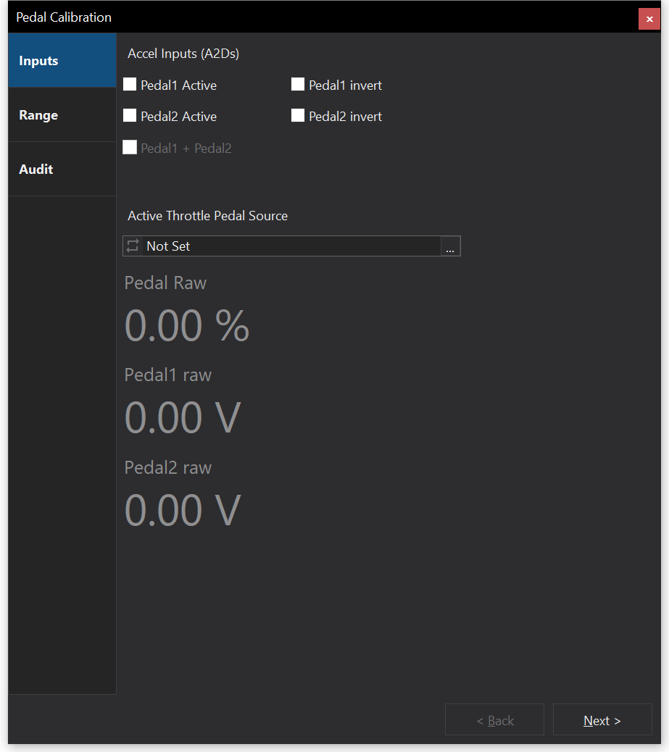Click the Not Set throttle source field
669x752 pixels.
pos(290,246)
